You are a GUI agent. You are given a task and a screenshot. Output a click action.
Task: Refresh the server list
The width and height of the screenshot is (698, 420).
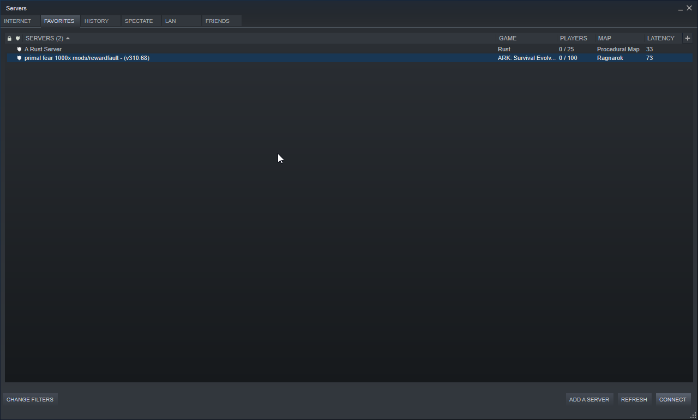(634, 400)
